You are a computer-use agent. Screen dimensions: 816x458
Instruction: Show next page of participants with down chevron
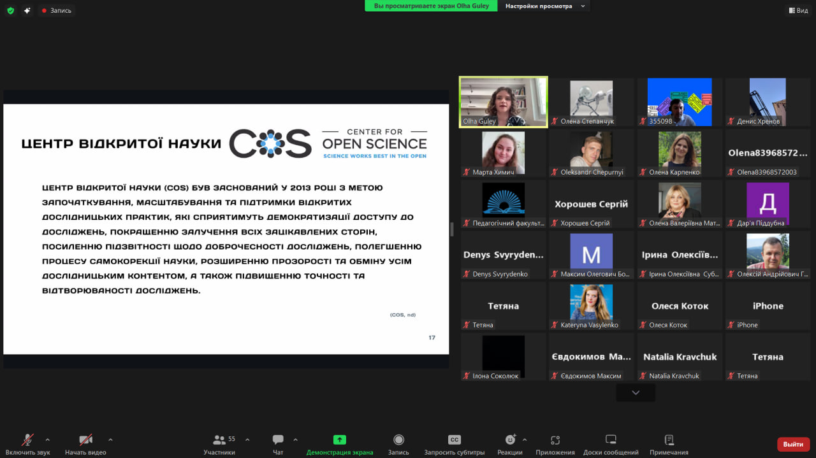(636, 393)
